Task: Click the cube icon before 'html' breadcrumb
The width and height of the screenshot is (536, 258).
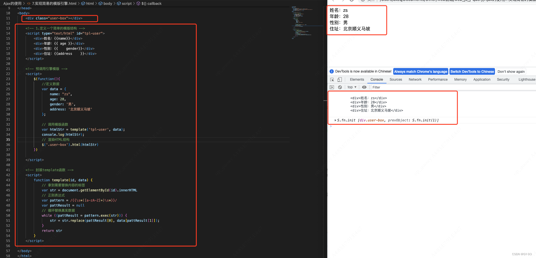Action: (83, 3)
